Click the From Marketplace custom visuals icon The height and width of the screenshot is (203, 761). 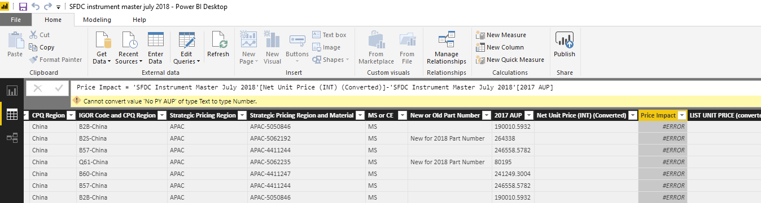tap(376, 48)
